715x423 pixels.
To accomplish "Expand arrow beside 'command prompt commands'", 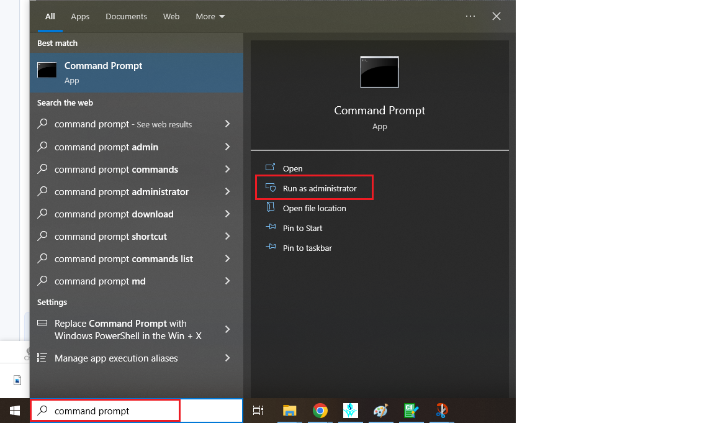I will [x=228, y=170].
